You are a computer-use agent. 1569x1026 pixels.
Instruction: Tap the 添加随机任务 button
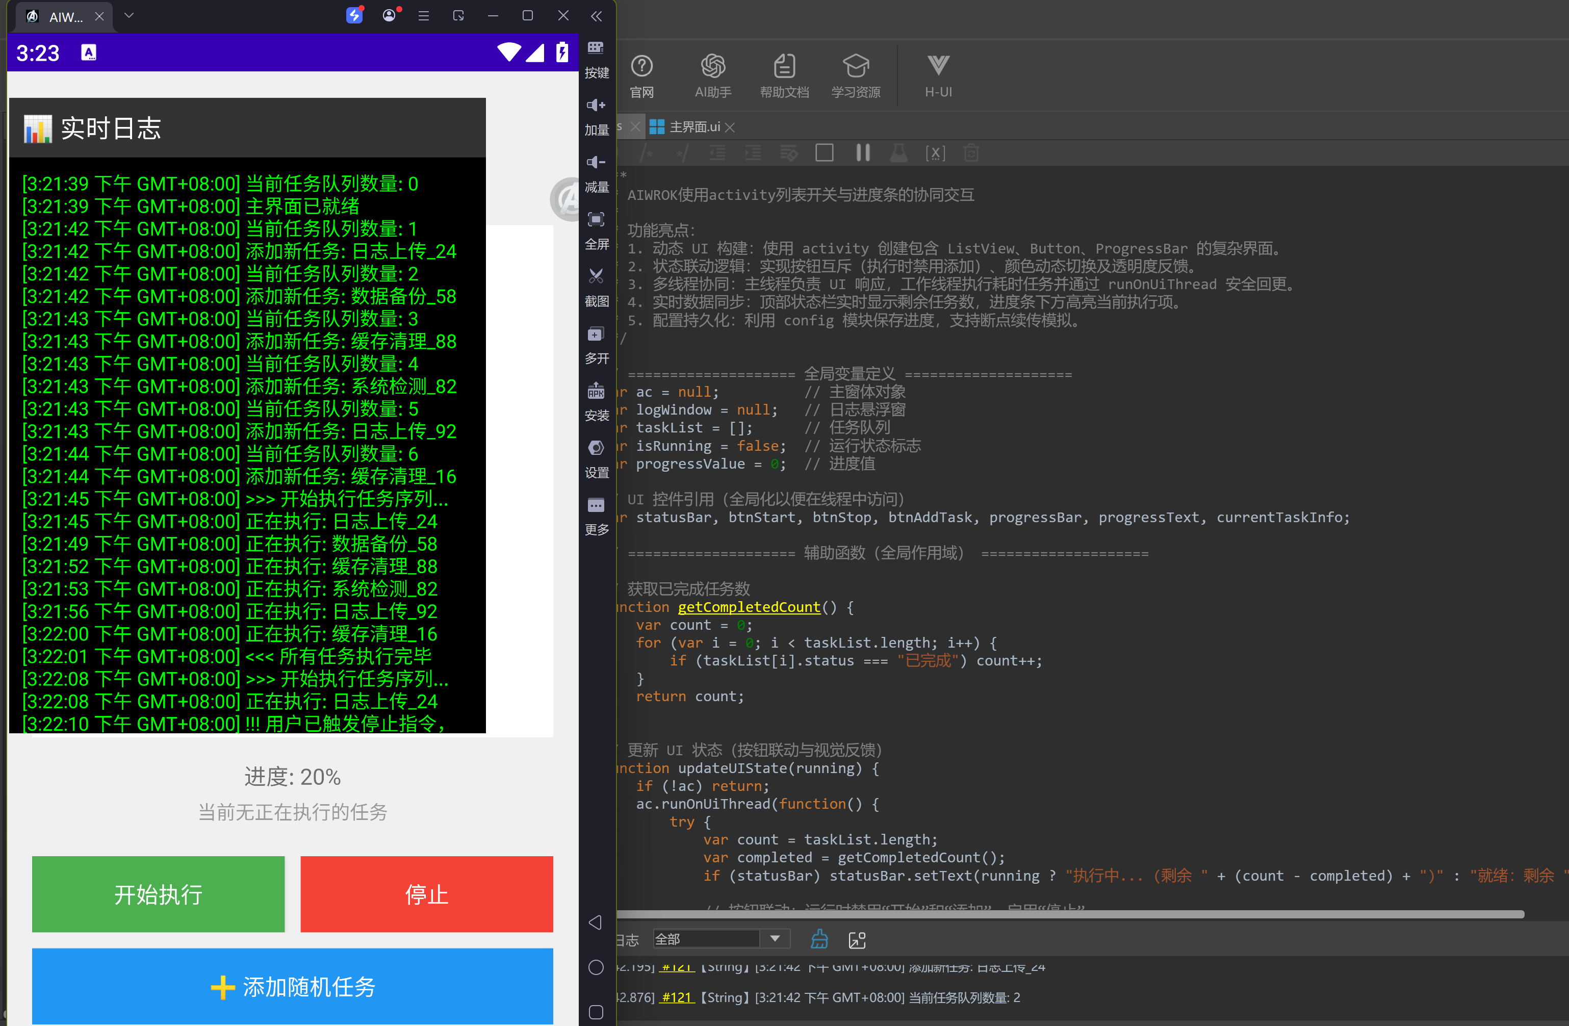tap(292, 986)
